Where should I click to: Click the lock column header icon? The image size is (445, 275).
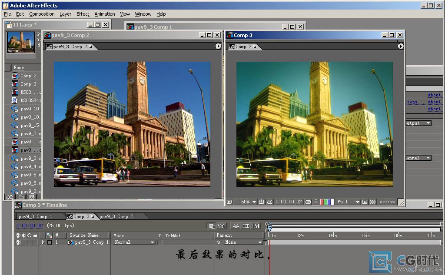35,235
